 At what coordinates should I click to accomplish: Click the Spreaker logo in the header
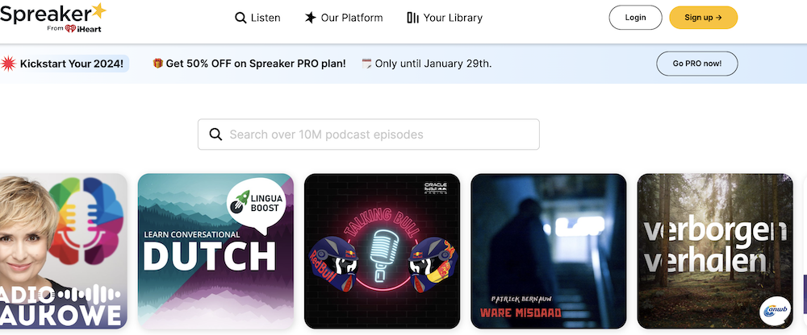52,17
